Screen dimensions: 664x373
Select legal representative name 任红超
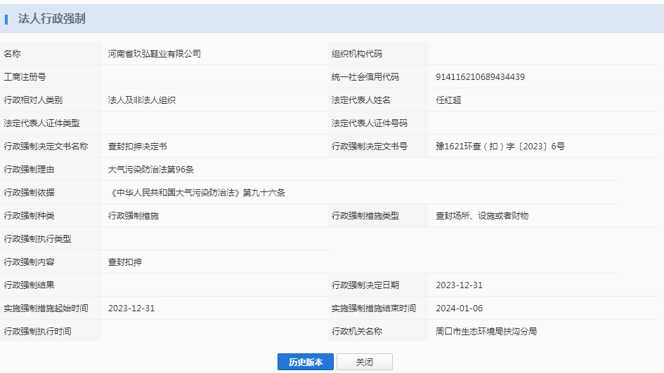[x=448, y=100]
